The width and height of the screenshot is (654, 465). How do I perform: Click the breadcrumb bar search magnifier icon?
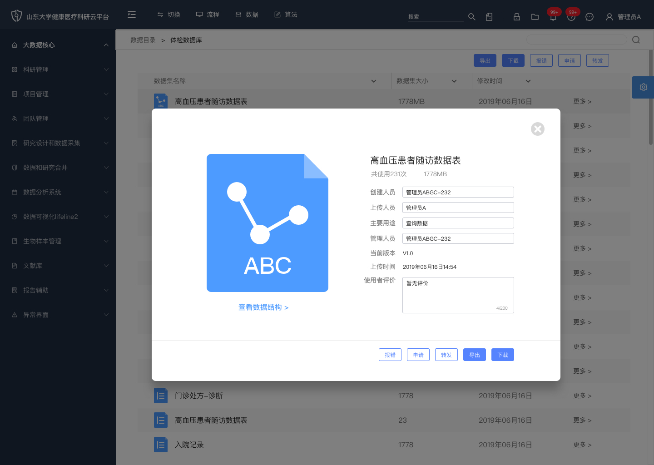[636, 40]
